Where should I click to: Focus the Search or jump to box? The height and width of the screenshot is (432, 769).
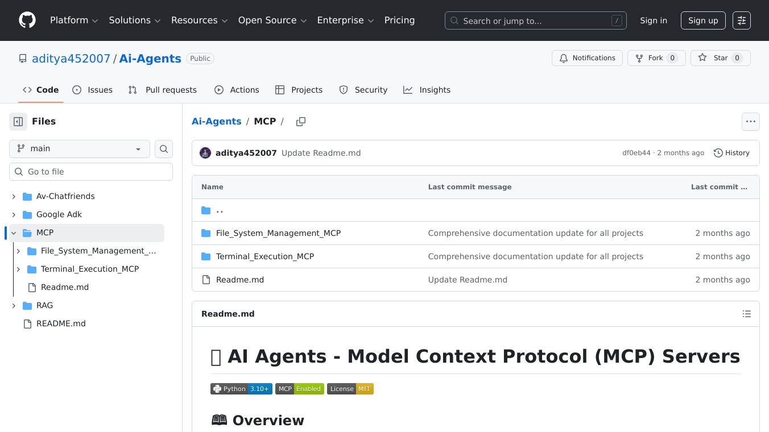coord(535,20)
